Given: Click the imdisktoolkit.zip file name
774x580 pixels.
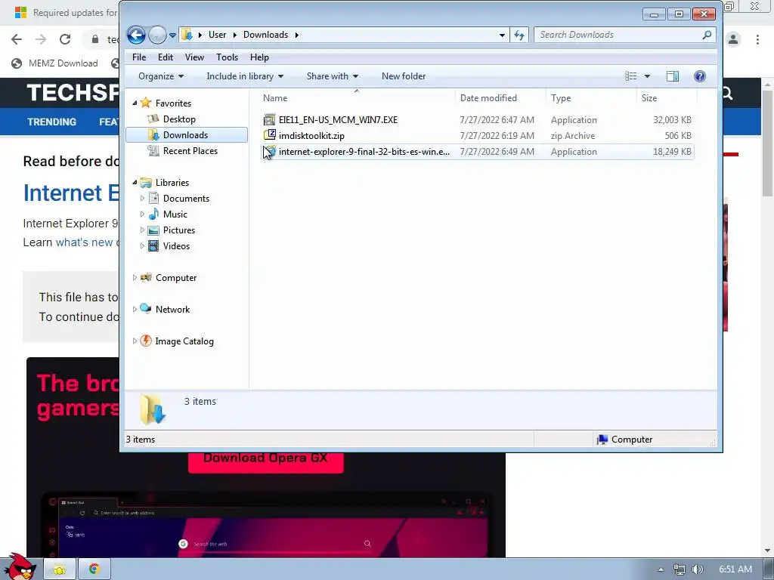Looking at the screenshot, I should (x=311, y=136).
